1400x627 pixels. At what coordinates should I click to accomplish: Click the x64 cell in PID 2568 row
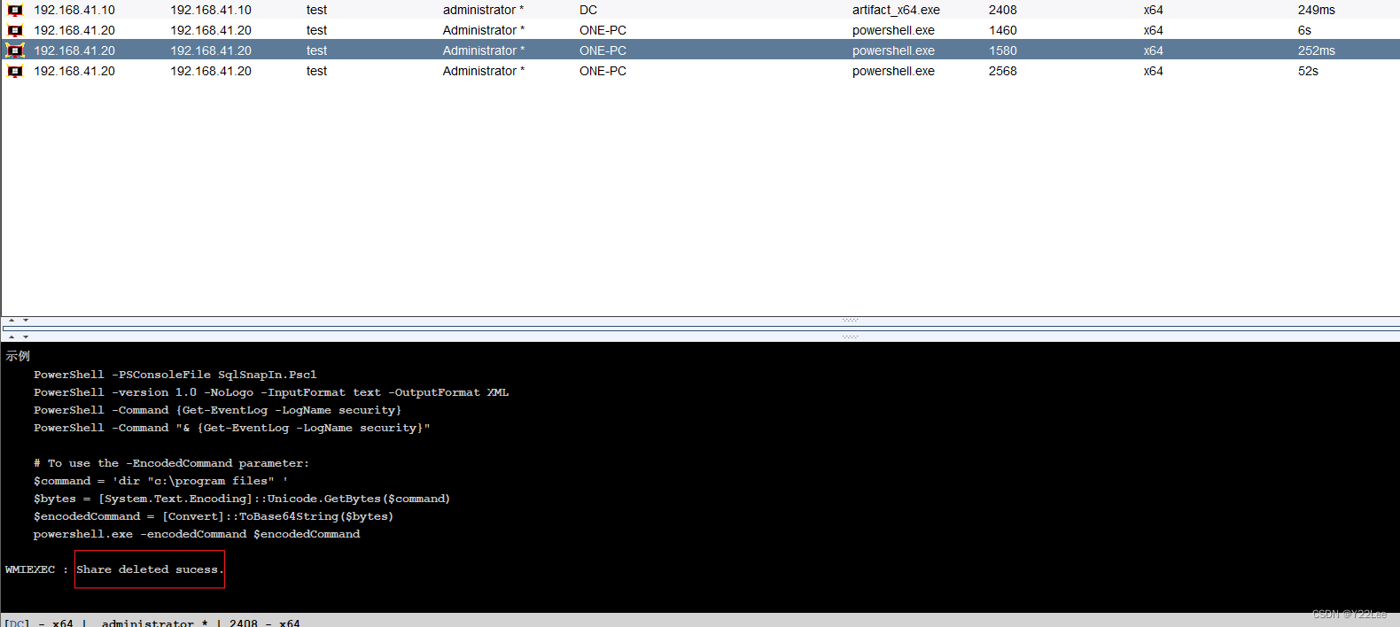1153,71
